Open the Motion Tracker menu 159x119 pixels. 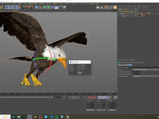click(x=33, y=4)
